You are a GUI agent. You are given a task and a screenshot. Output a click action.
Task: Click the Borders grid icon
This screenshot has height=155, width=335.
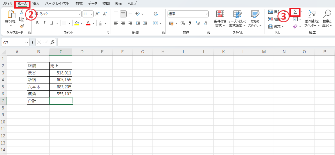64,23
